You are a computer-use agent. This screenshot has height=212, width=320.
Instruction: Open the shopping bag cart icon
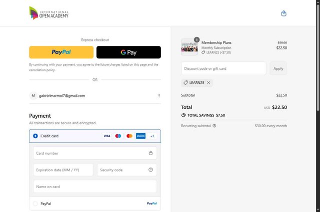283,13
